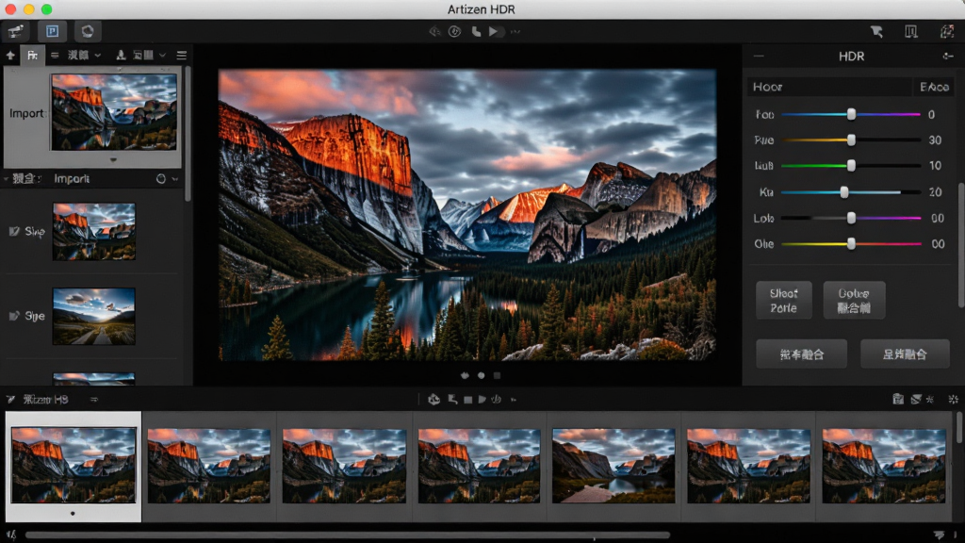Open the hamburger menu in the left panel header
Screen dimensions: 965x543
182,56
